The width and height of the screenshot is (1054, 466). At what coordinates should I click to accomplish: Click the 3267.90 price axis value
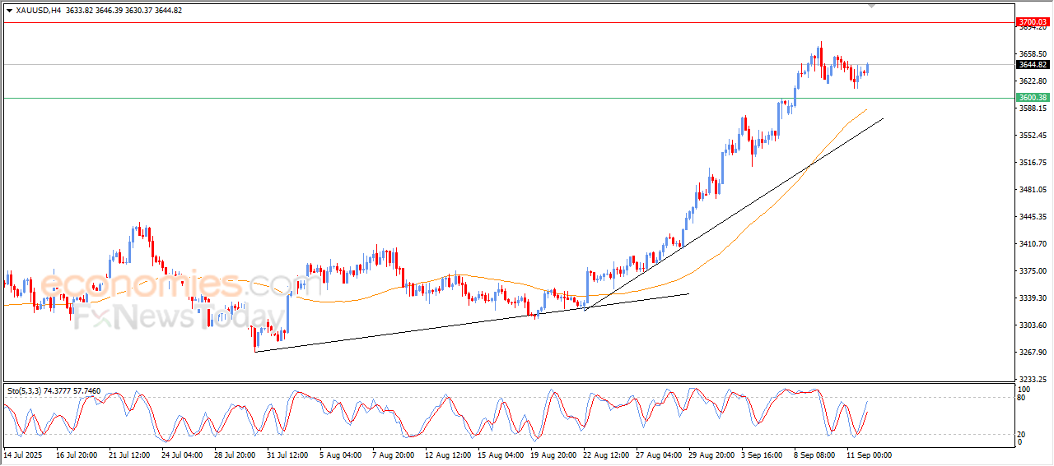[1032, 353]
